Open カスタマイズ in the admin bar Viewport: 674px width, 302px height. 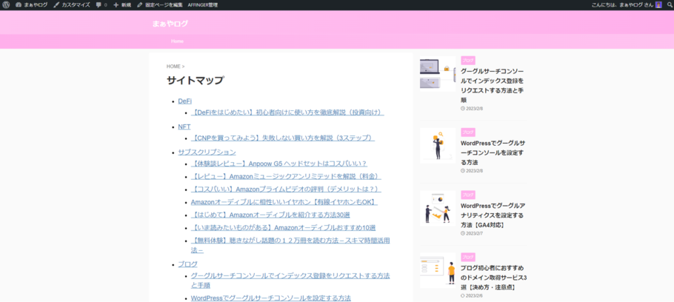(x=72, y=5)
